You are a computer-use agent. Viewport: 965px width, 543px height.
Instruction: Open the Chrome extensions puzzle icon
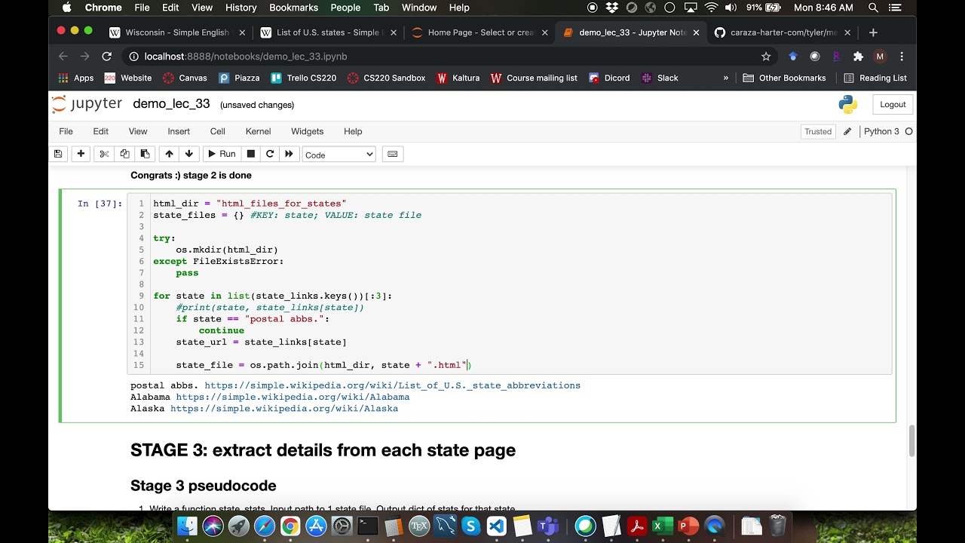[x=858, y=57]
